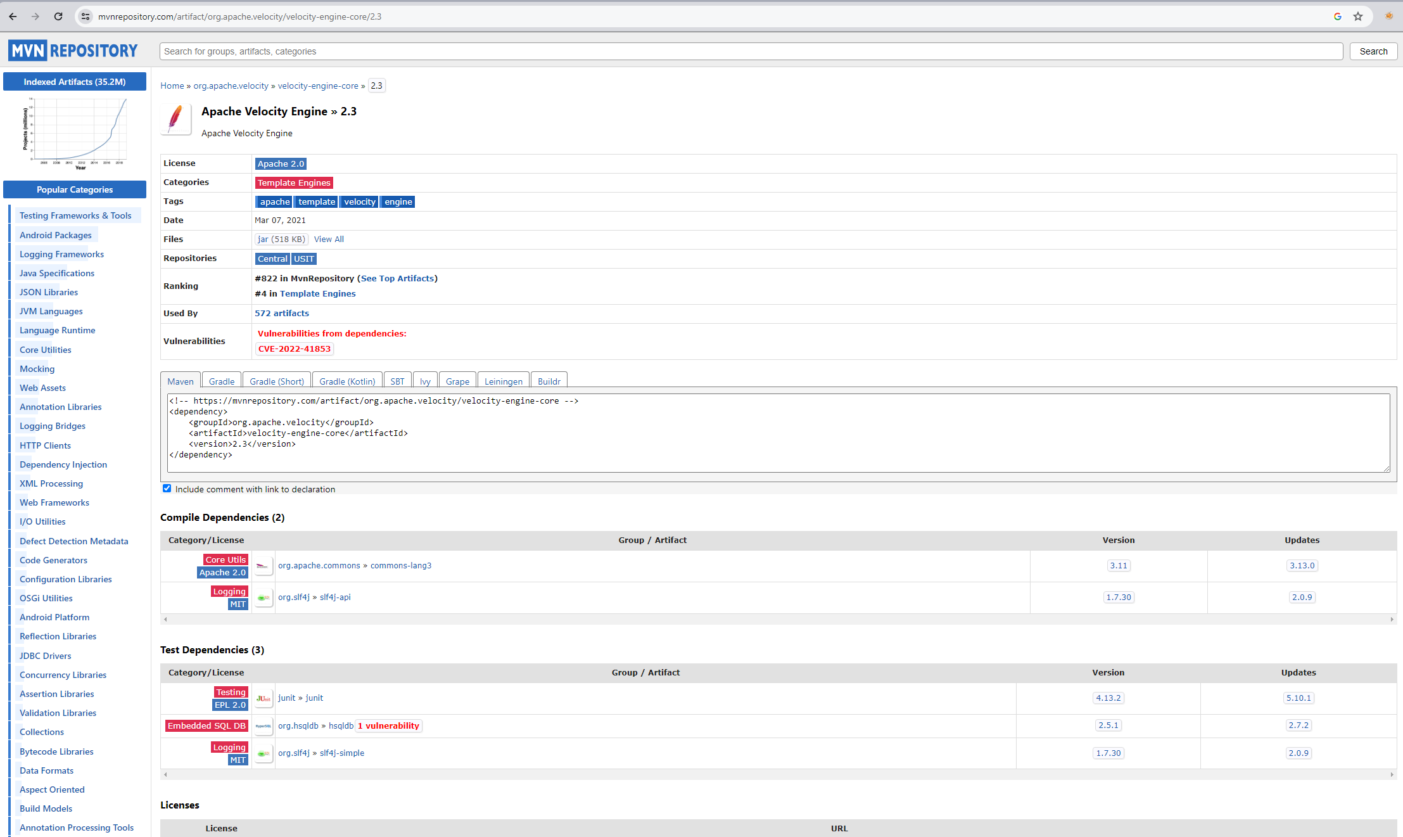1403x837 pixels.
Task: Switch to the Leiningen tab
Action: (x=504, y=381)
